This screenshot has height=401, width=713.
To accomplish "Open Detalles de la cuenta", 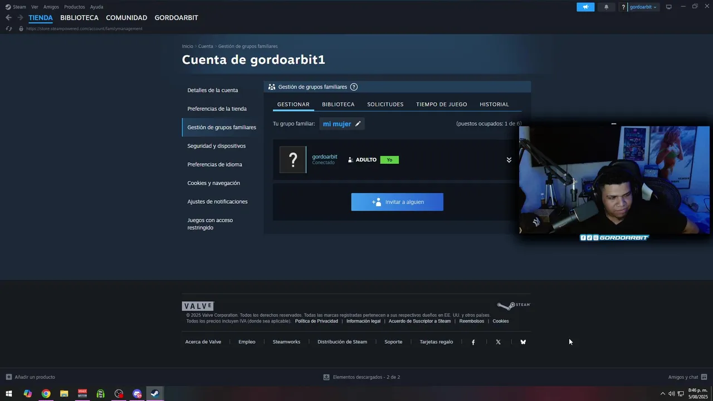I will 213,90.
